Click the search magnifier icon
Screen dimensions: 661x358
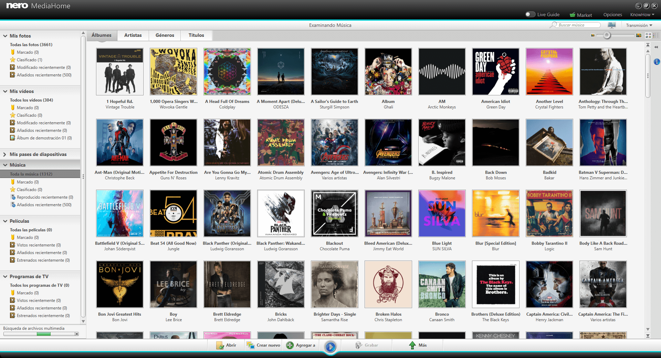point(554,25)
